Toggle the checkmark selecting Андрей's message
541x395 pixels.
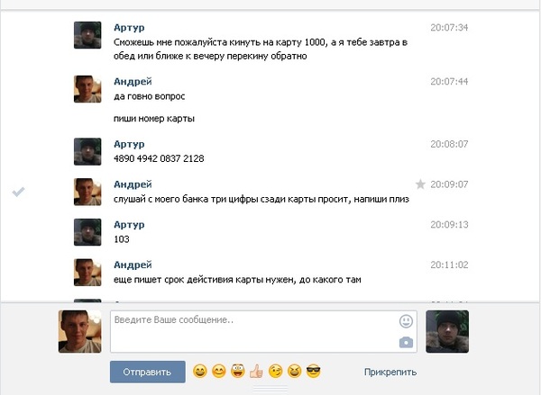coord(18,192)
